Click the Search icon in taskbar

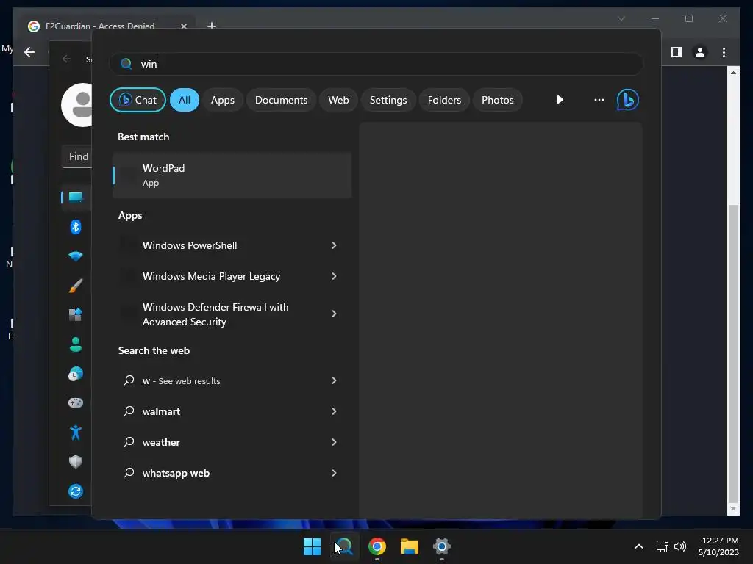click(344, 546)
